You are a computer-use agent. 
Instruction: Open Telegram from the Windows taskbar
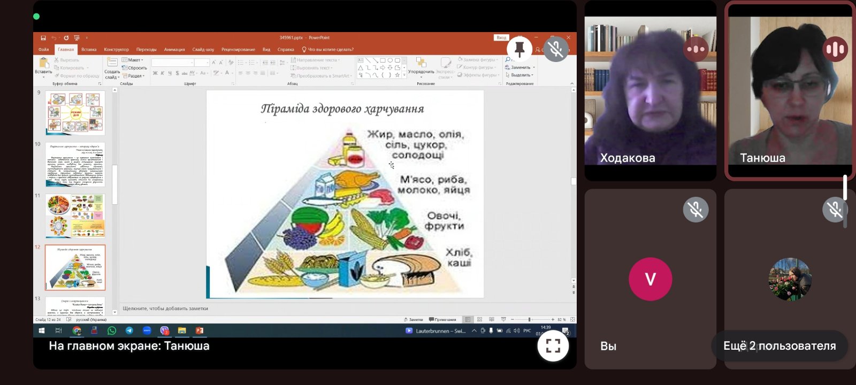(129, 330)
